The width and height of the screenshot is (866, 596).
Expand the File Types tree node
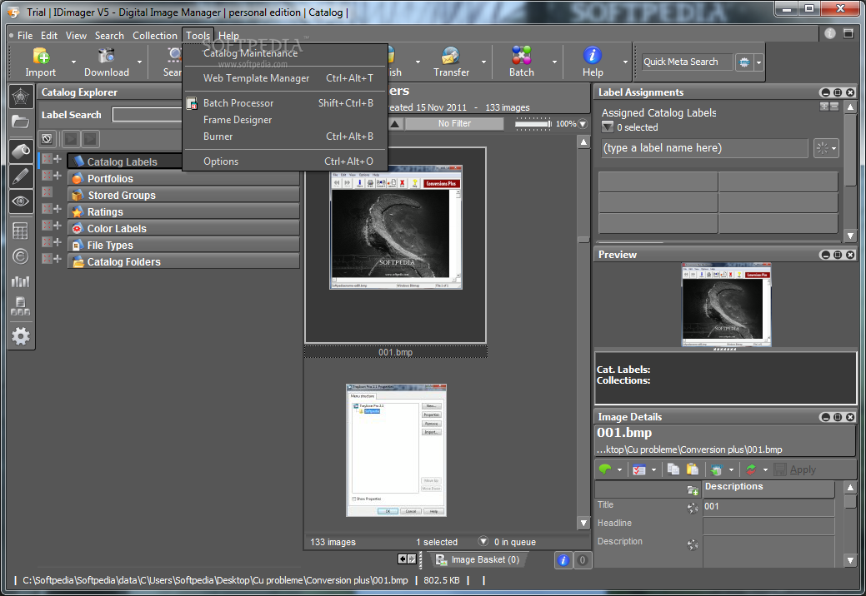(58, 241)
